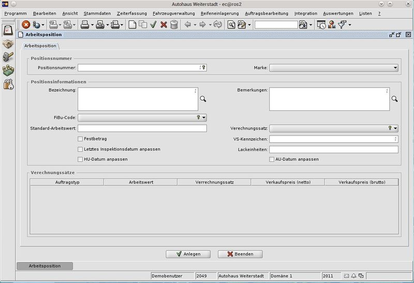This screenshot has height=283, width=414.
Task: Open the padlock key sidebar module
Action: (8, 84)
